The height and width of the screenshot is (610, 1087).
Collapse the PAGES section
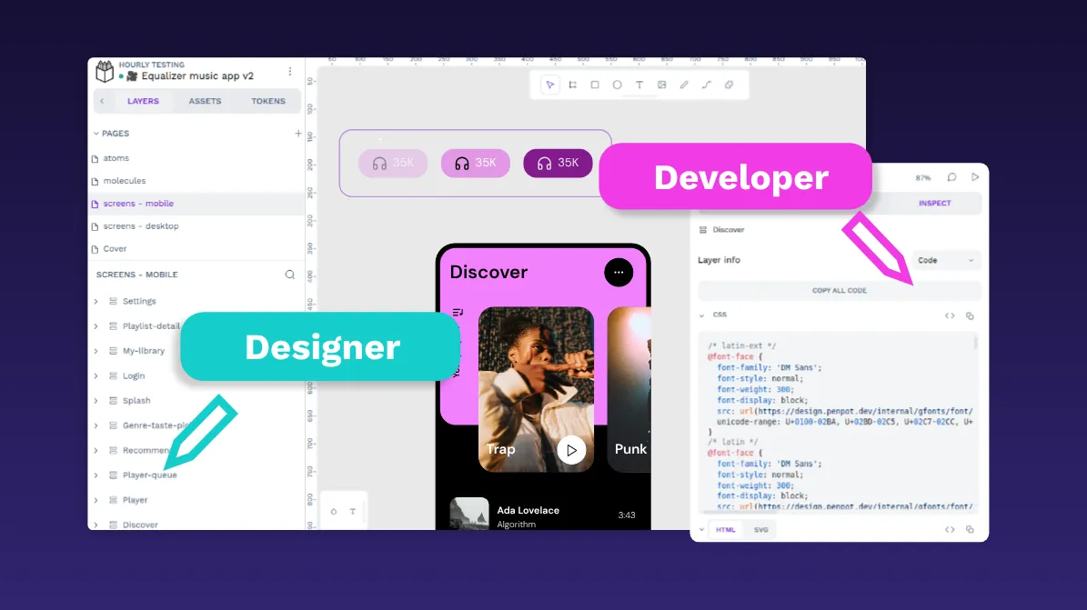96,133
